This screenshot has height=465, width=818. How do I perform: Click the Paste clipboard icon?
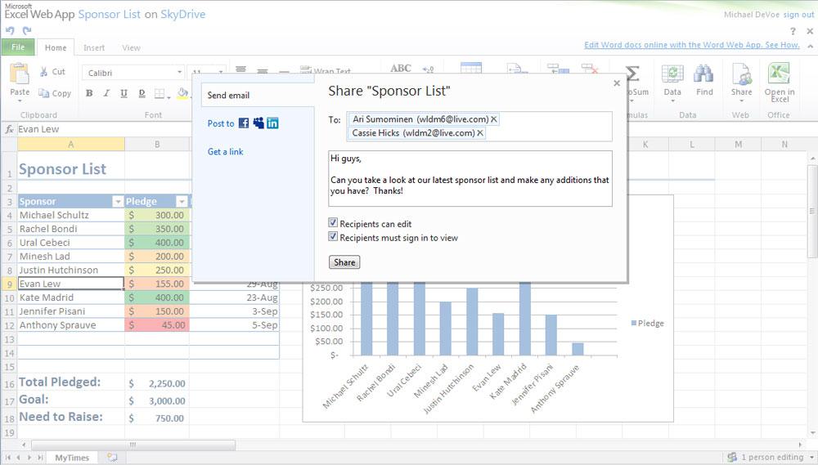[20, 73]
